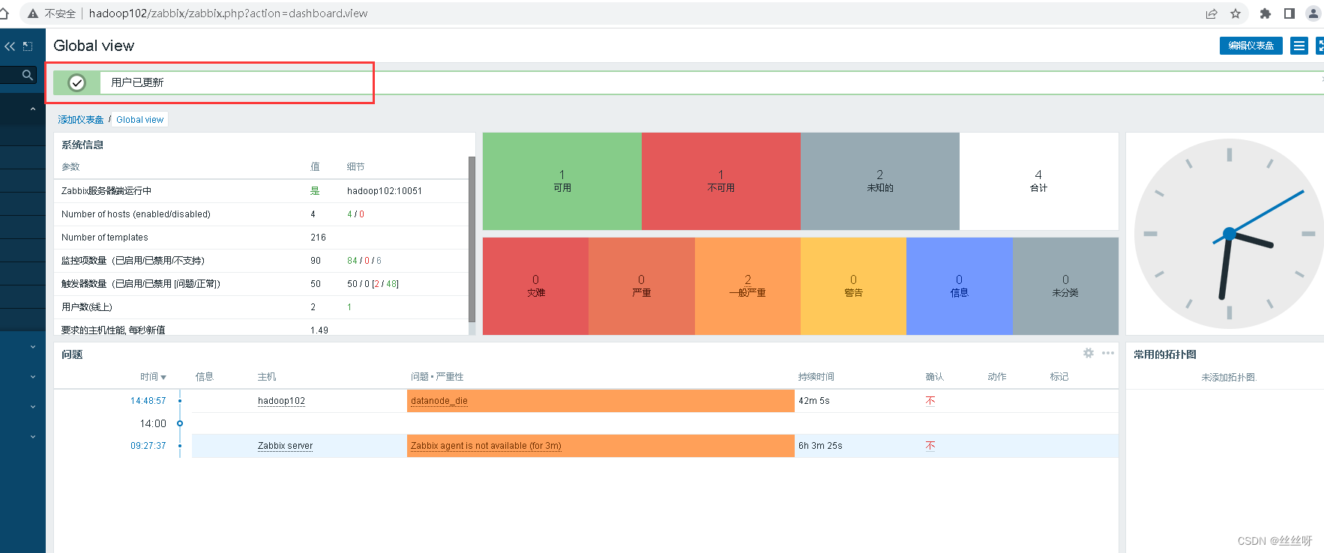The width and height of the screenshot is (1324, 553).
Task: Open the Zabbix server host link
Action: click(x=285, y=446)
